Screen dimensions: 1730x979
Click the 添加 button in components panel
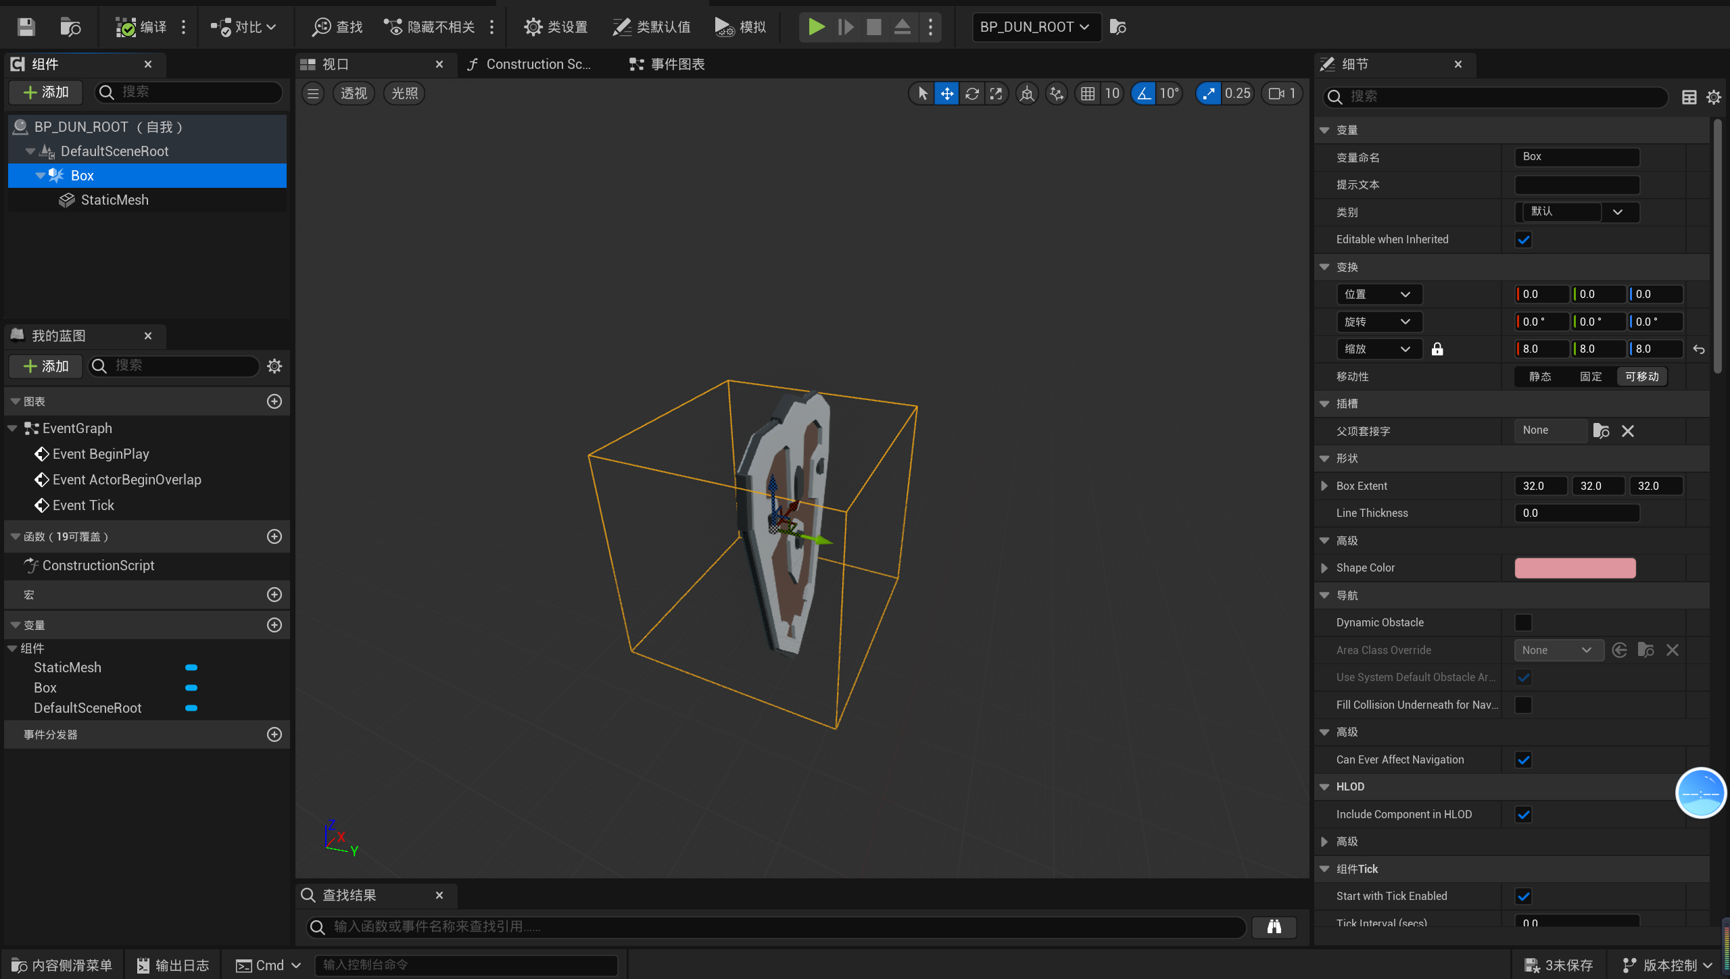pyautogui.click(x=46, y=93)
